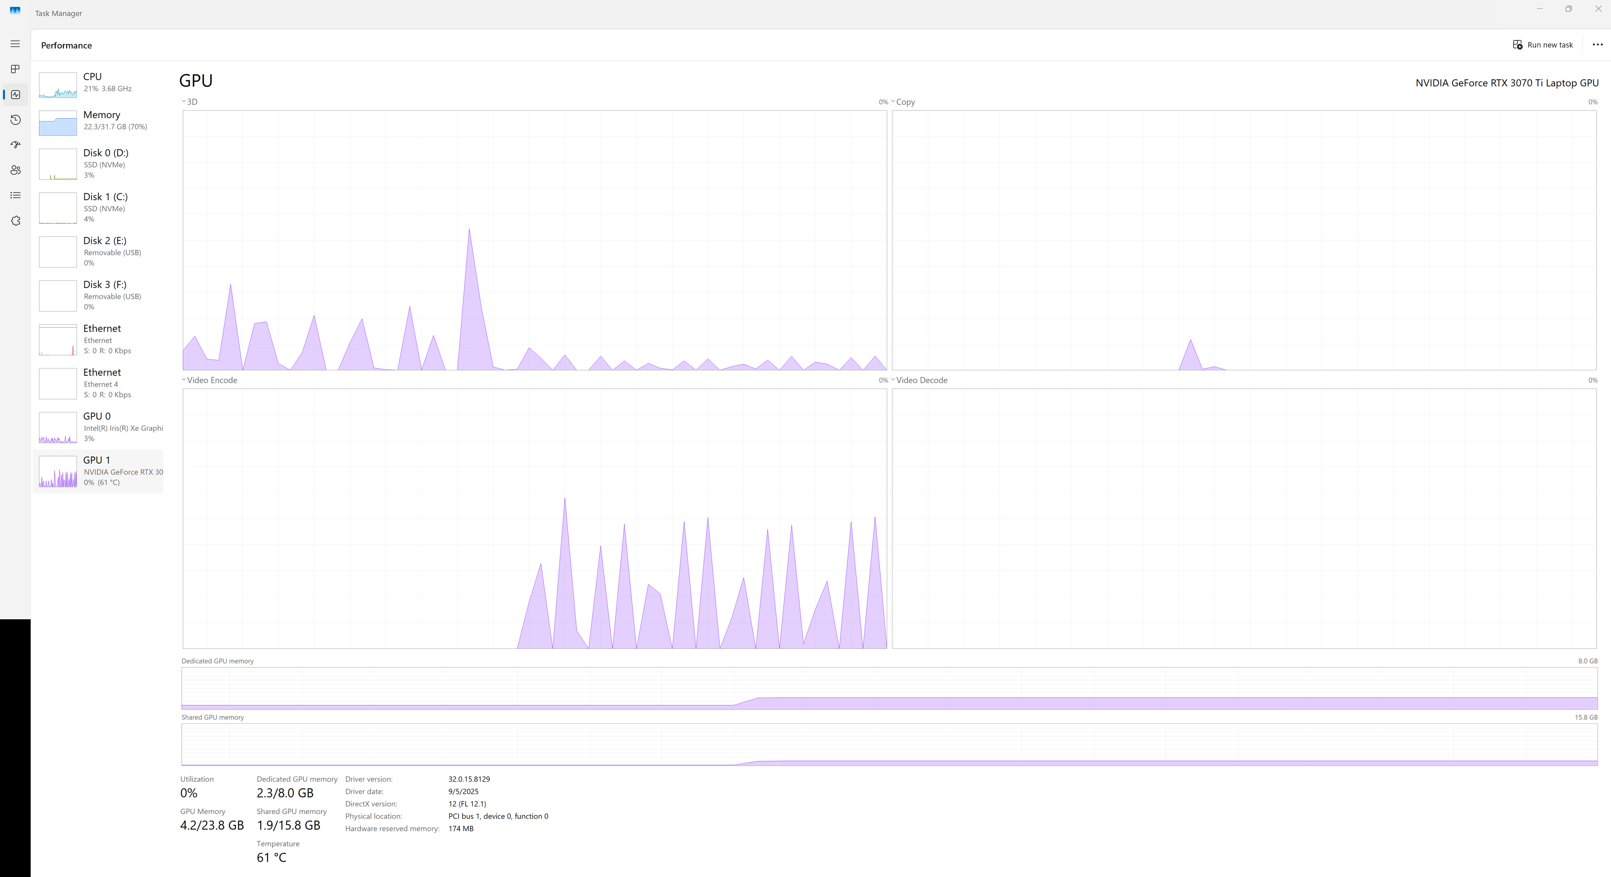Expand the 3D engine graph dropdown
Image resolution: width=1611 pixels, height=877 pixels.
tap(190, 101)
